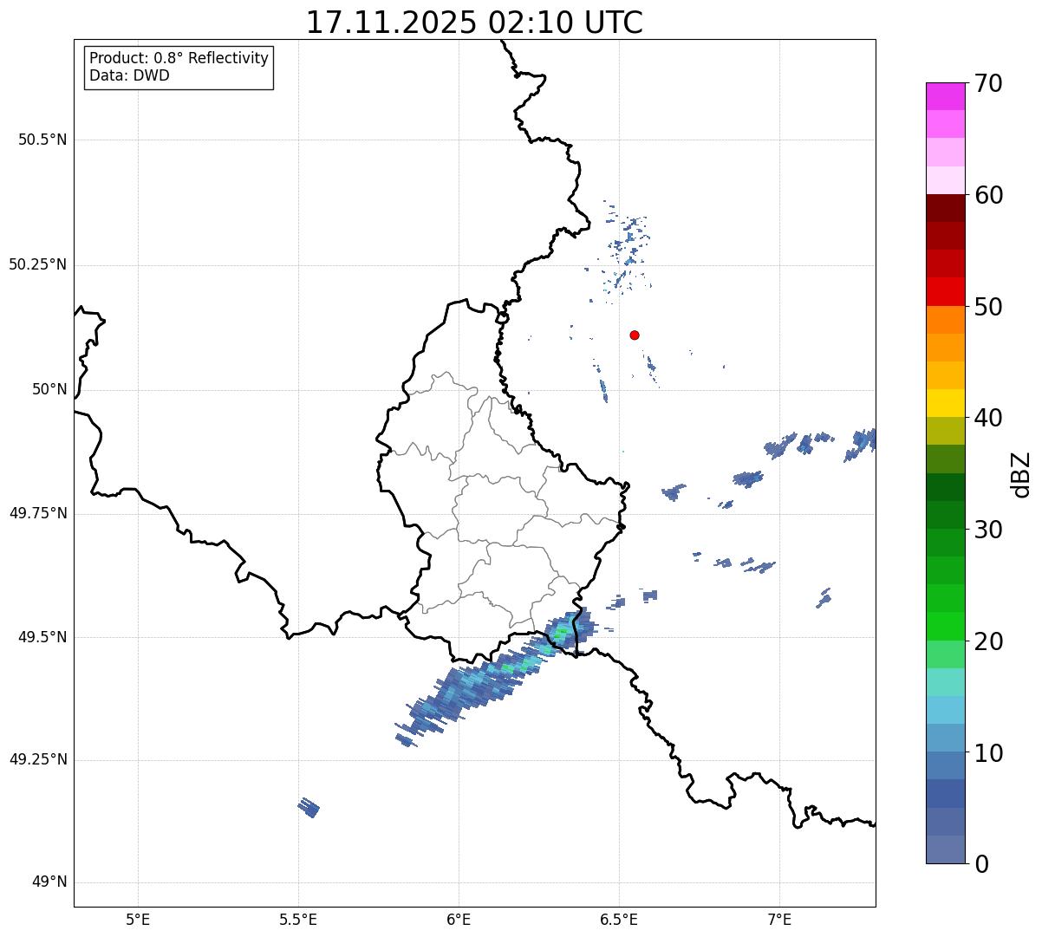Click the 7°E longitude label
The height and width of the screenshot is (937, 1042).
click(779, 919)
